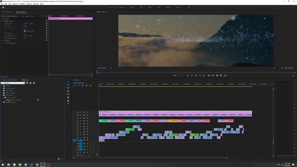This screenshot has height=167, width=297.
Task: Lock the top video track
Action: 77,112
